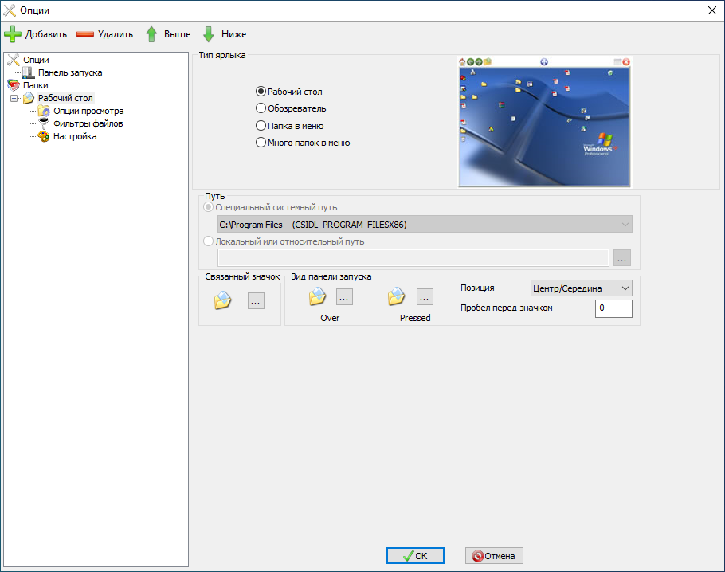Click browse button under Связанный значок

click(x=256, y=300)
